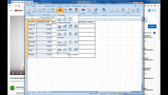Screen dimensions: 168x95
Task: Insert a SmartArt graphic
Action: click(53, 10)
